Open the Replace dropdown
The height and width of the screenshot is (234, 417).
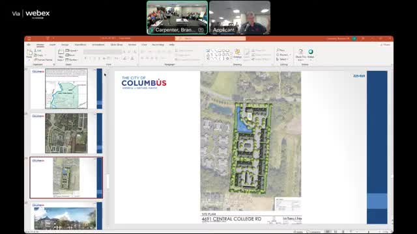pyautogui.click(x=283, y=55)
